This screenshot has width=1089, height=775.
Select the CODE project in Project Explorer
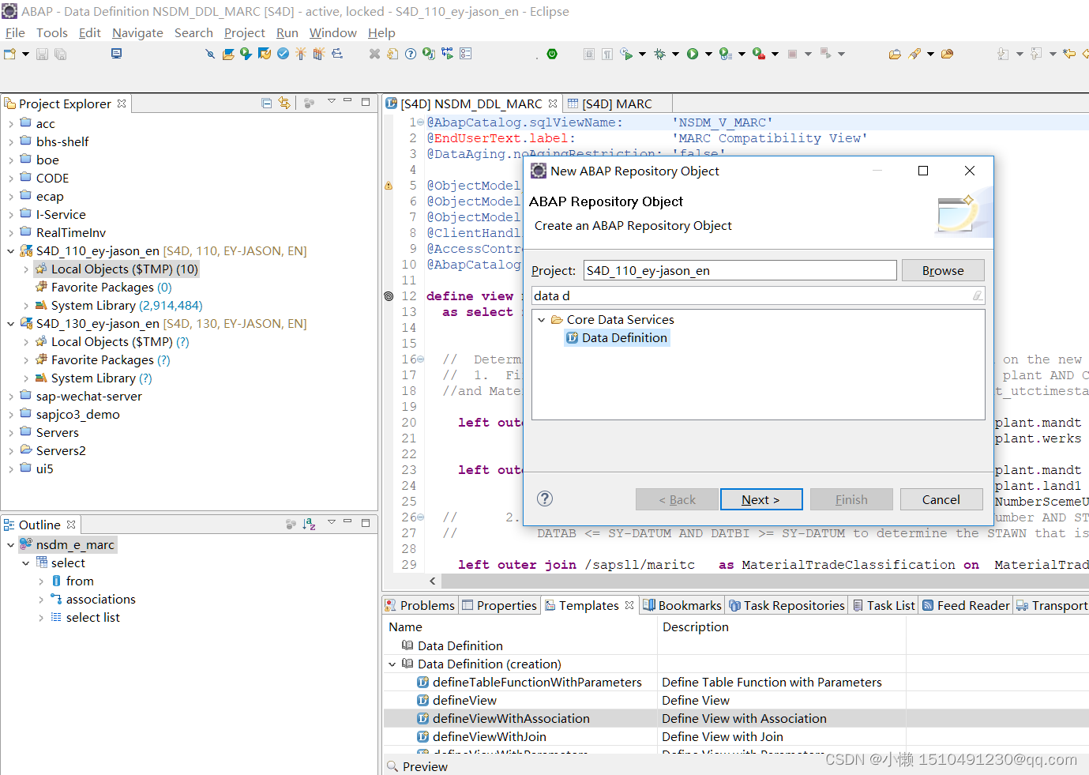(x=52, y=179)
